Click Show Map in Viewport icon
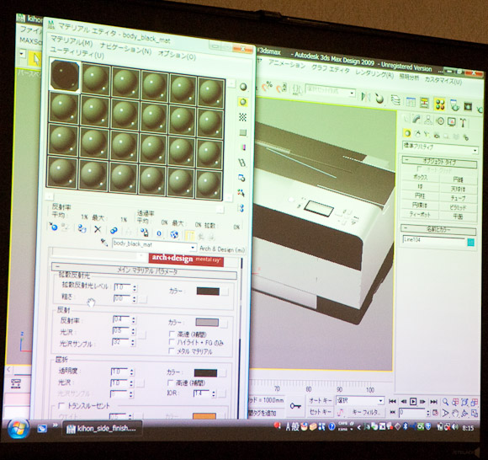 pyautogui.click(x=174, y=234)
